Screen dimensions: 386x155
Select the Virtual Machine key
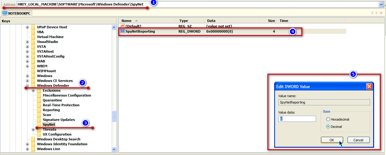[x=50, y=37]
